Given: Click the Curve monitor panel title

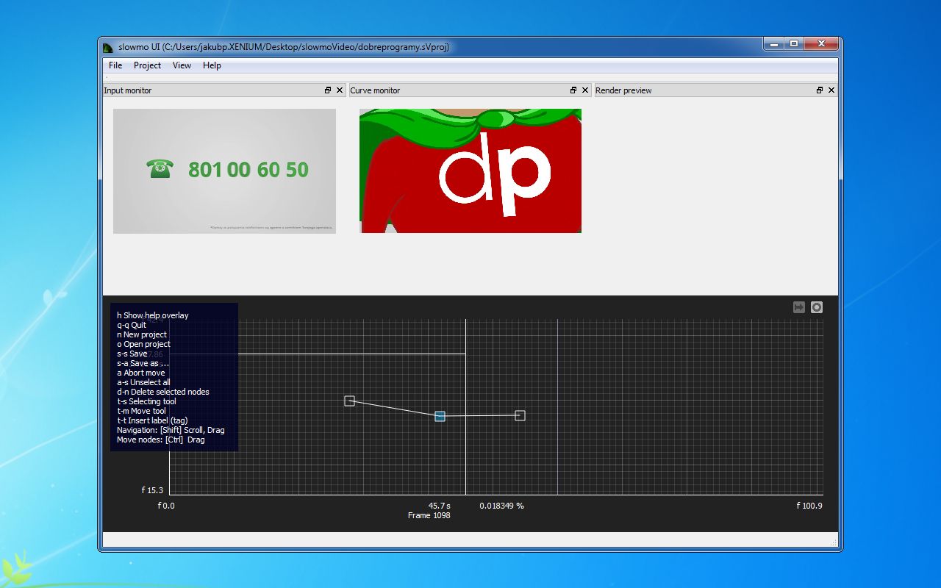Looking at the screenshot, I should [x=375, y=90].
